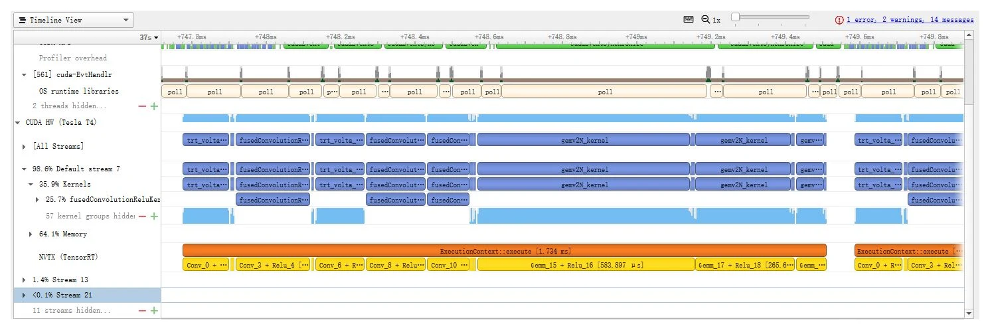The image size is (990, 330).
Task: Select the Conv_10 NVTX range block
Action: coord(450,265)
